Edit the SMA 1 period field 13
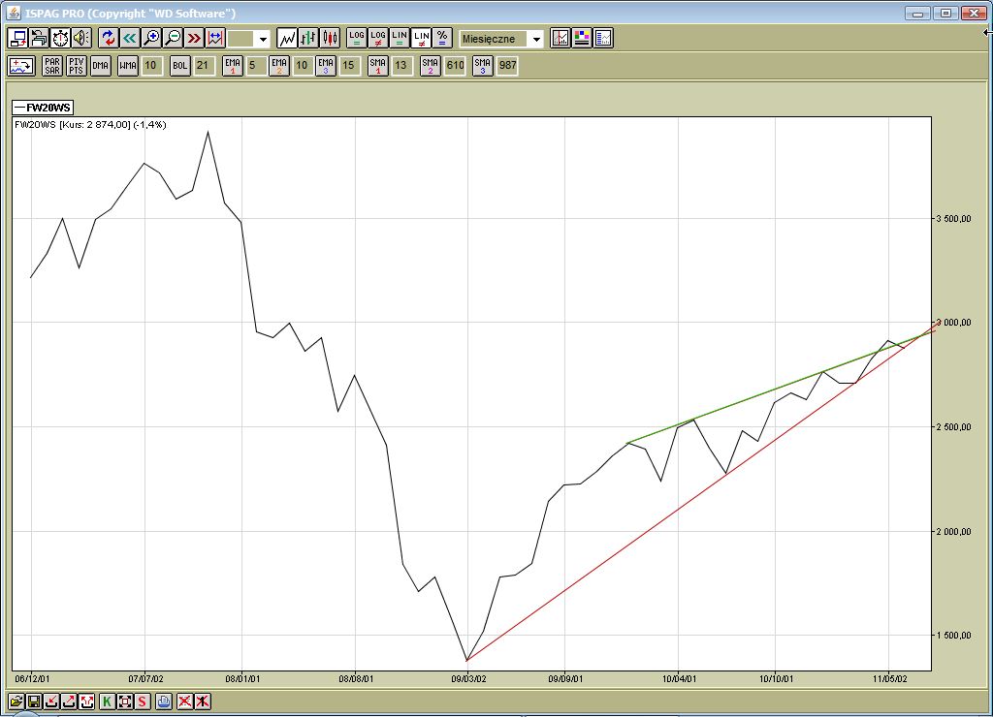 pos(401,66)
